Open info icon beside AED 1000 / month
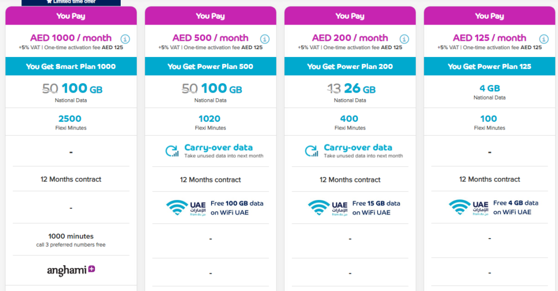Viewport: 558px width, 291px height. [125, 39]
